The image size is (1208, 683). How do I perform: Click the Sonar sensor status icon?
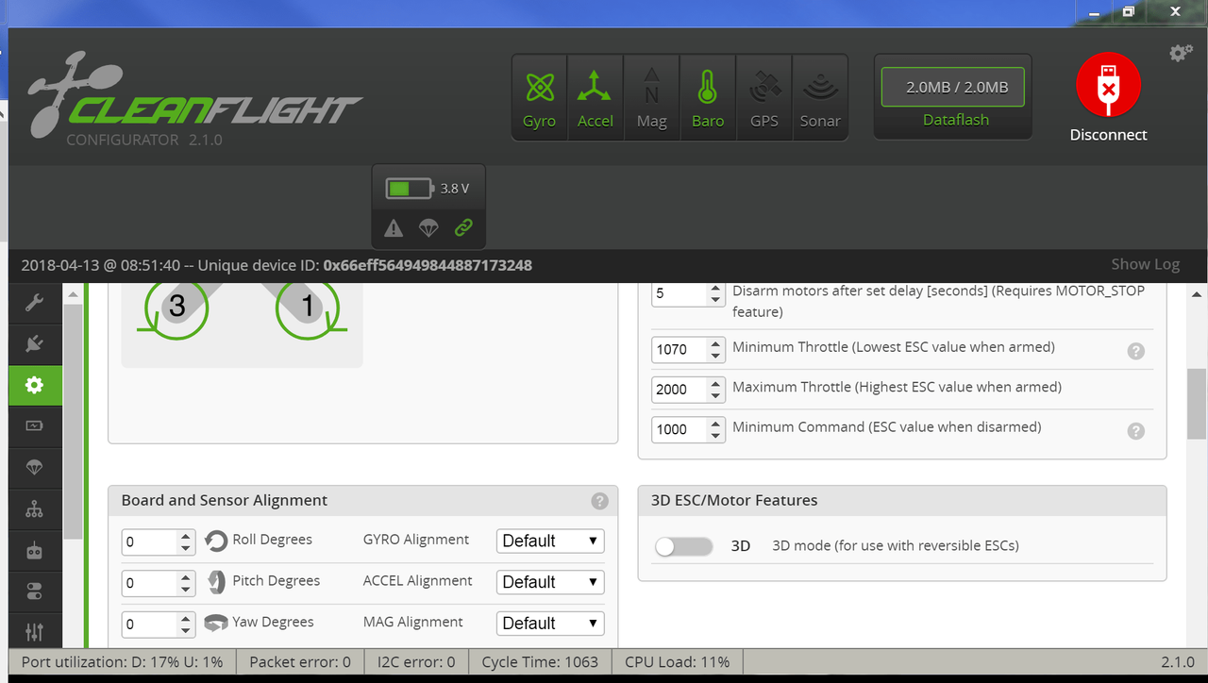820,98
